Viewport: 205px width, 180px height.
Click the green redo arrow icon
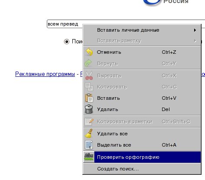tap(88, 63)
